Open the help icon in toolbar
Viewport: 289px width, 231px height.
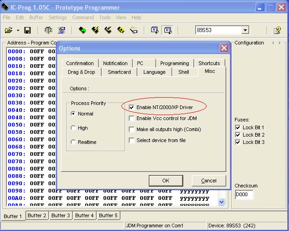click(277, 30)
